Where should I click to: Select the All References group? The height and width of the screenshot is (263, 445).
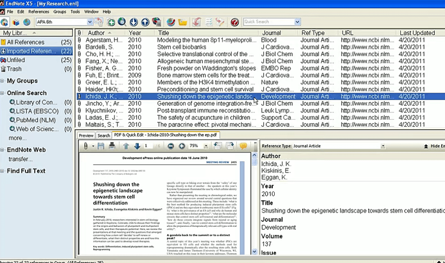tap(36, 42)
